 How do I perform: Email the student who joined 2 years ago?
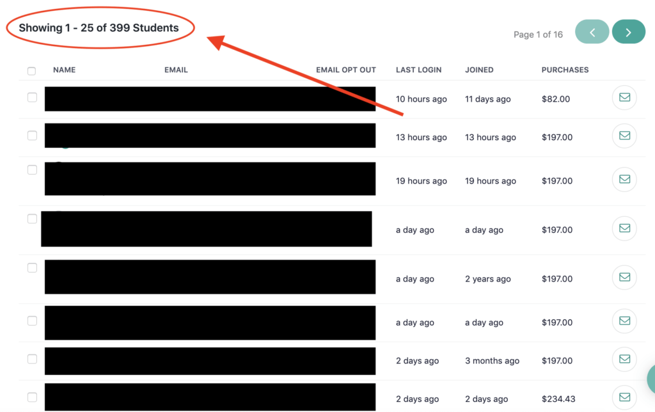pyautogui.click(x=624, y=277)
